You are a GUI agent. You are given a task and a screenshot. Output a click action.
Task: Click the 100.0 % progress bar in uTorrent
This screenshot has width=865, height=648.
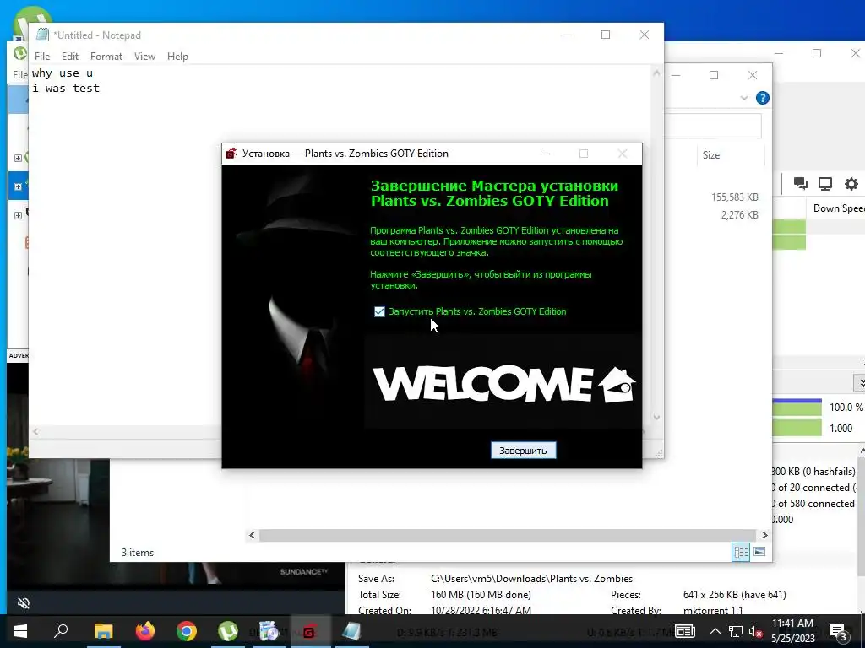797,408
